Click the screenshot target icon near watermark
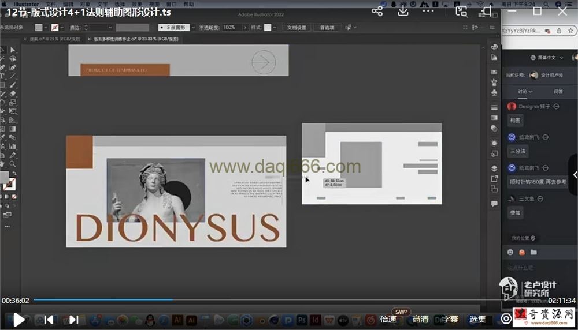Viewport: 578px width, 330px height. pos(506,318)
